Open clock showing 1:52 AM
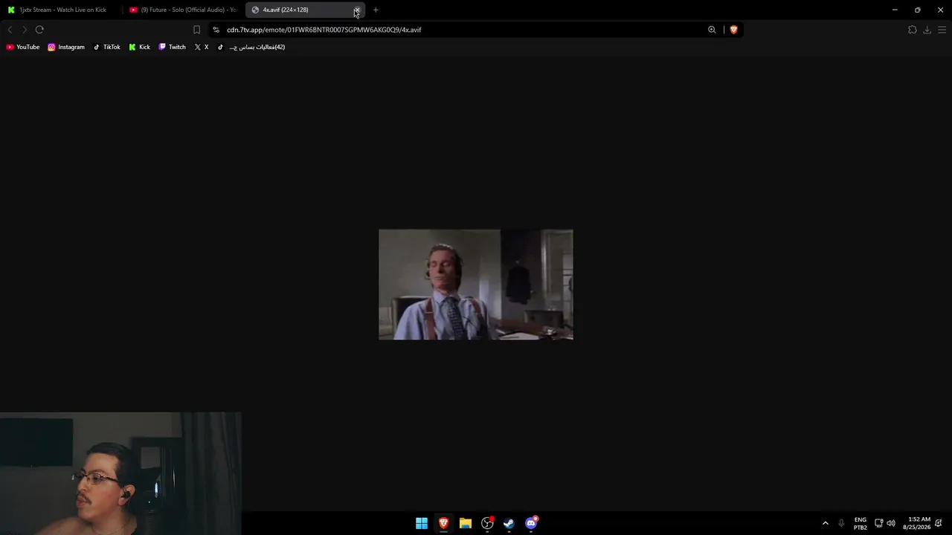The width and height of the screenshot is (952, 535). point(916,523)
